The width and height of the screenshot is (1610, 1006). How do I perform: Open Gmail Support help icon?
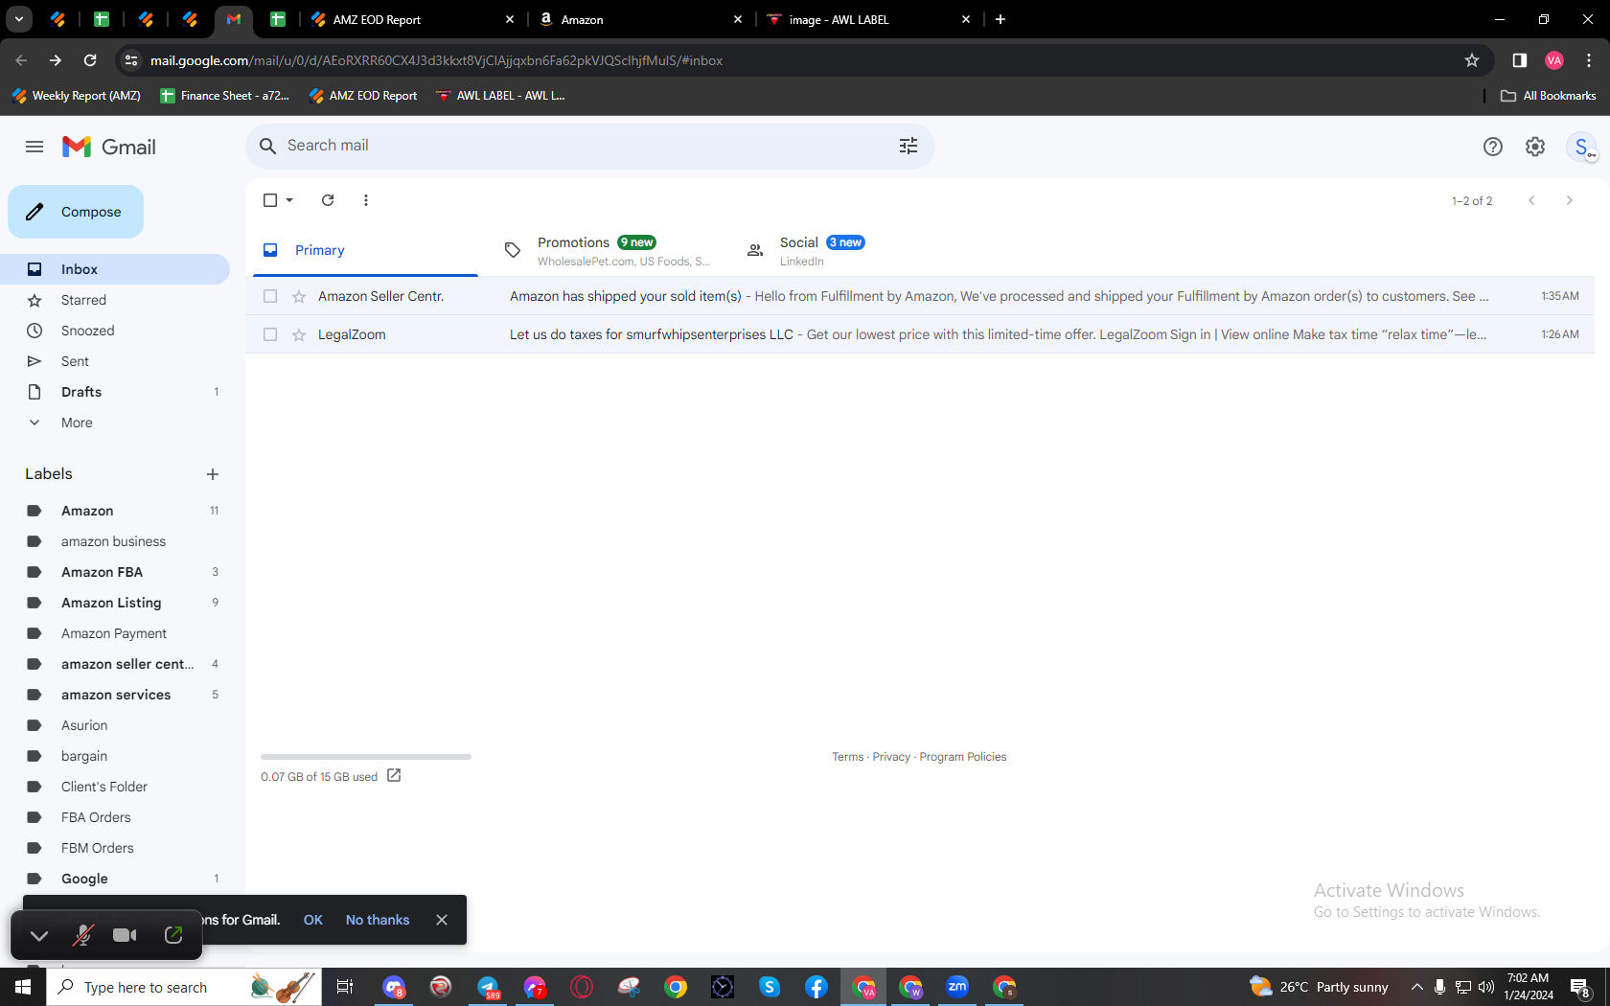(x=1493, y=147)
